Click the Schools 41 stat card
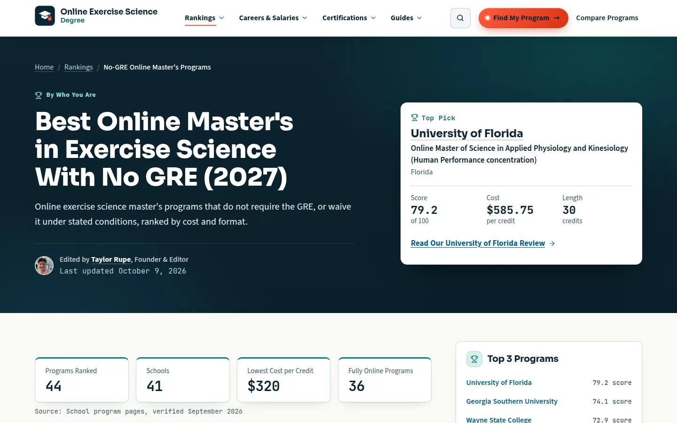 183,380
